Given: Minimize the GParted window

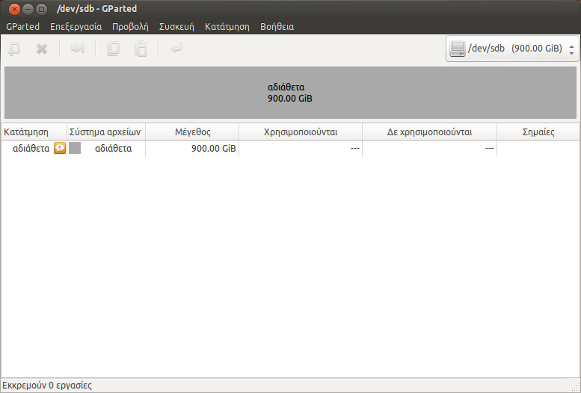Looking at the screenshot, I should coord(28,9).
